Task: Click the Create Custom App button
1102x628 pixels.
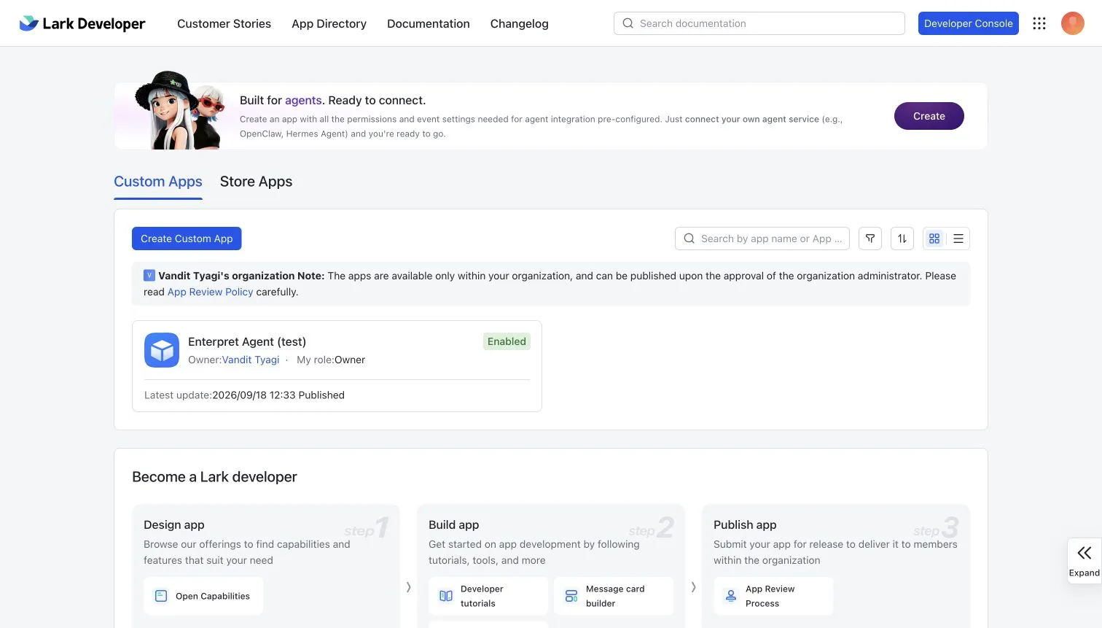Action: tap(187, 239)
